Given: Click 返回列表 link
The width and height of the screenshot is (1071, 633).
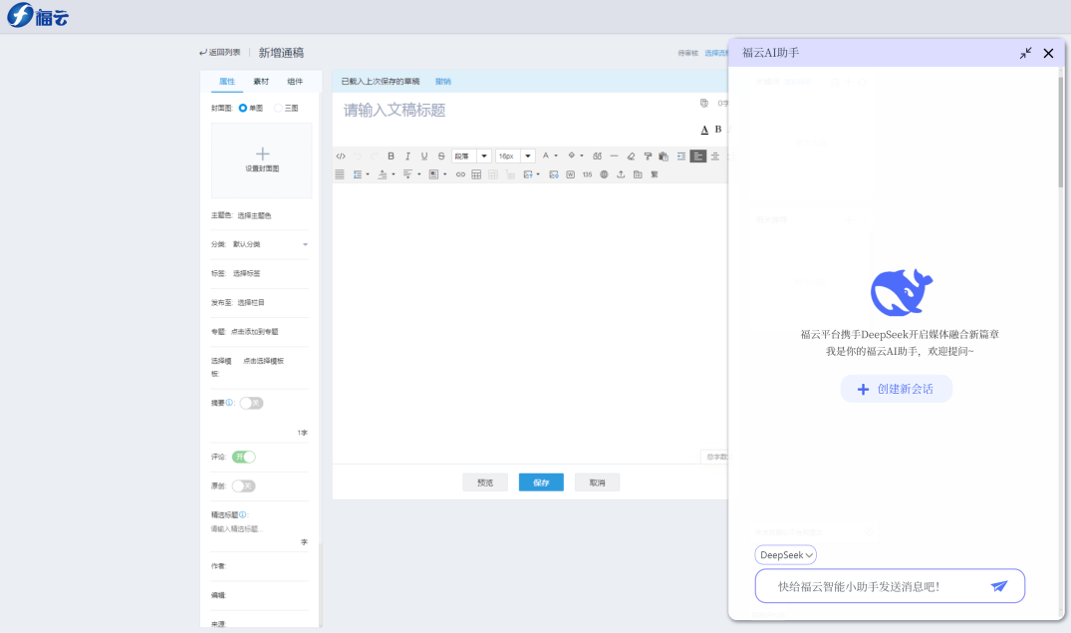Looking at the screenshot, I should [219, 53].
